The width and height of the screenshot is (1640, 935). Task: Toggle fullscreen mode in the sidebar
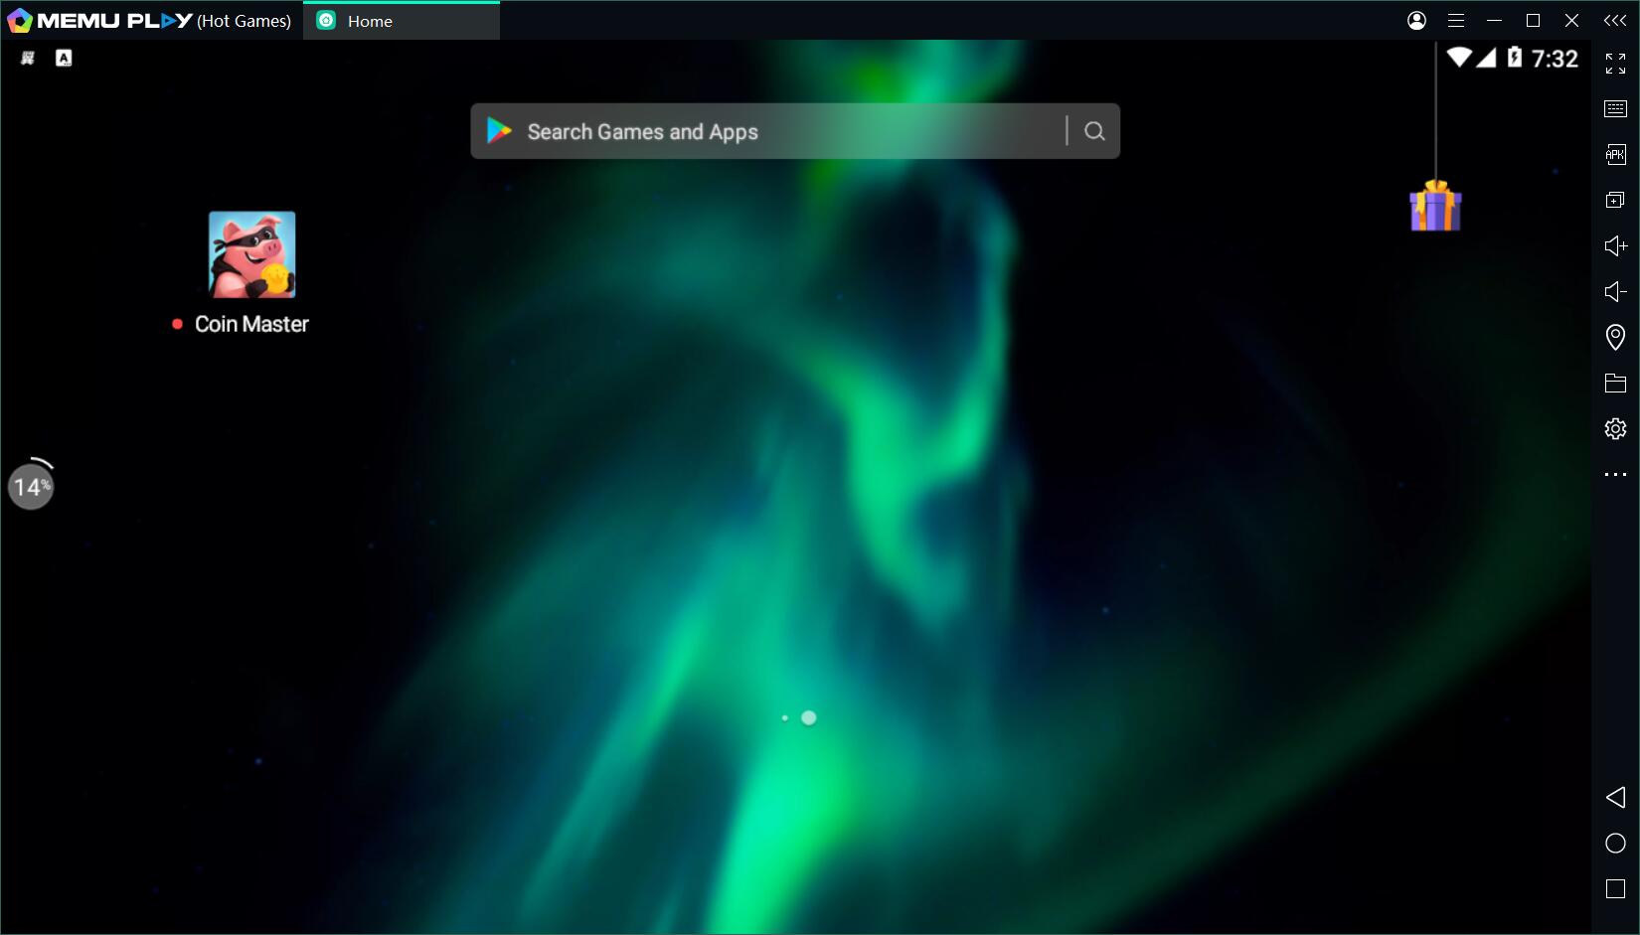1615,64
